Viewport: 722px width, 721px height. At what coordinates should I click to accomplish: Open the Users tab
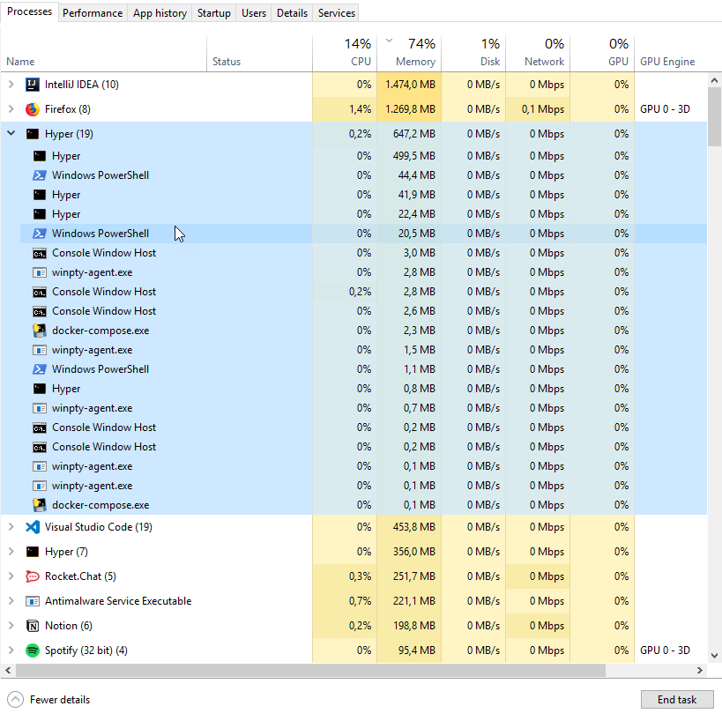pos(254,13)
